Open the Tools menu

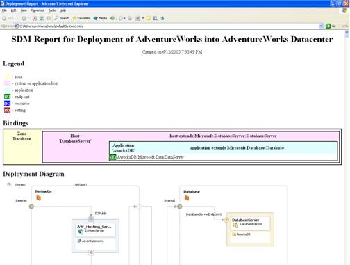[x=52, y=10]
